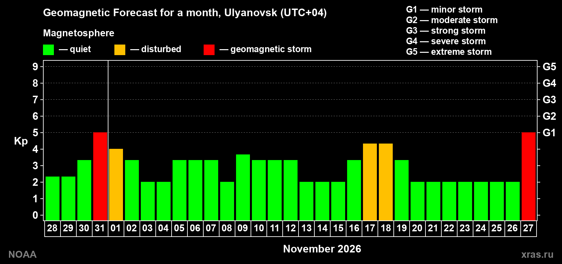The height and width of the screenshot is (264, 562).
Task: Click date label 08 on axis
Action: pyautogui.click(x=227, y=228)
